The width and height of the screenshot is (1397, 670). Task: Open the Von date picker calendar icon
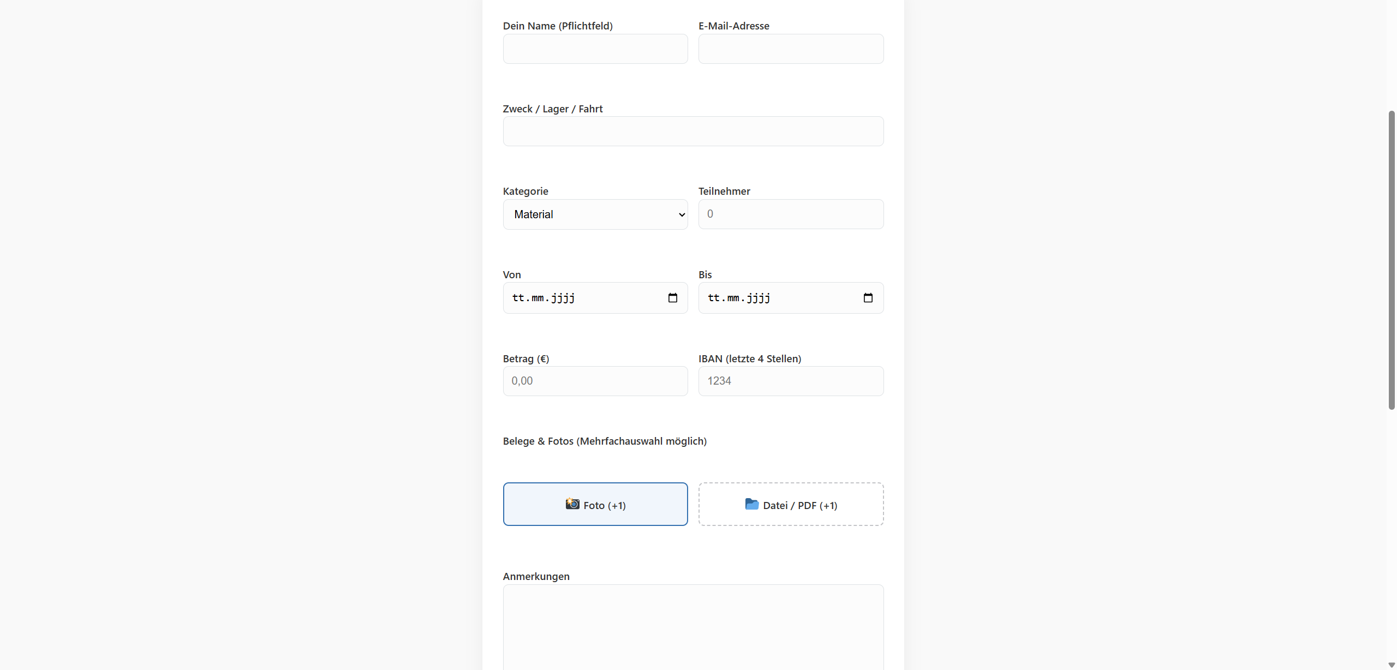click(x=673, y=297)
